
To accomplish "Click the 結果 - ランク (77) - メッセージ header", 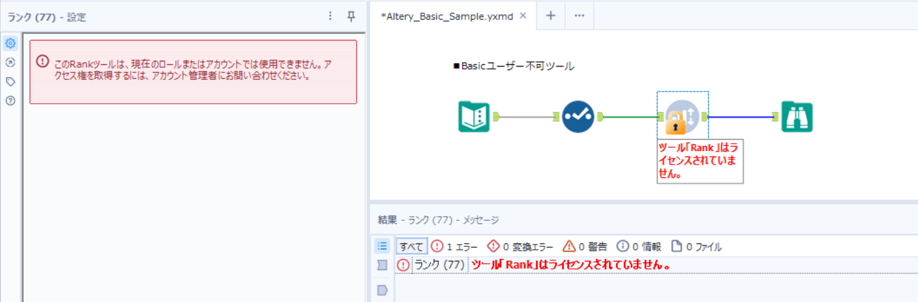I will (438, 220).
